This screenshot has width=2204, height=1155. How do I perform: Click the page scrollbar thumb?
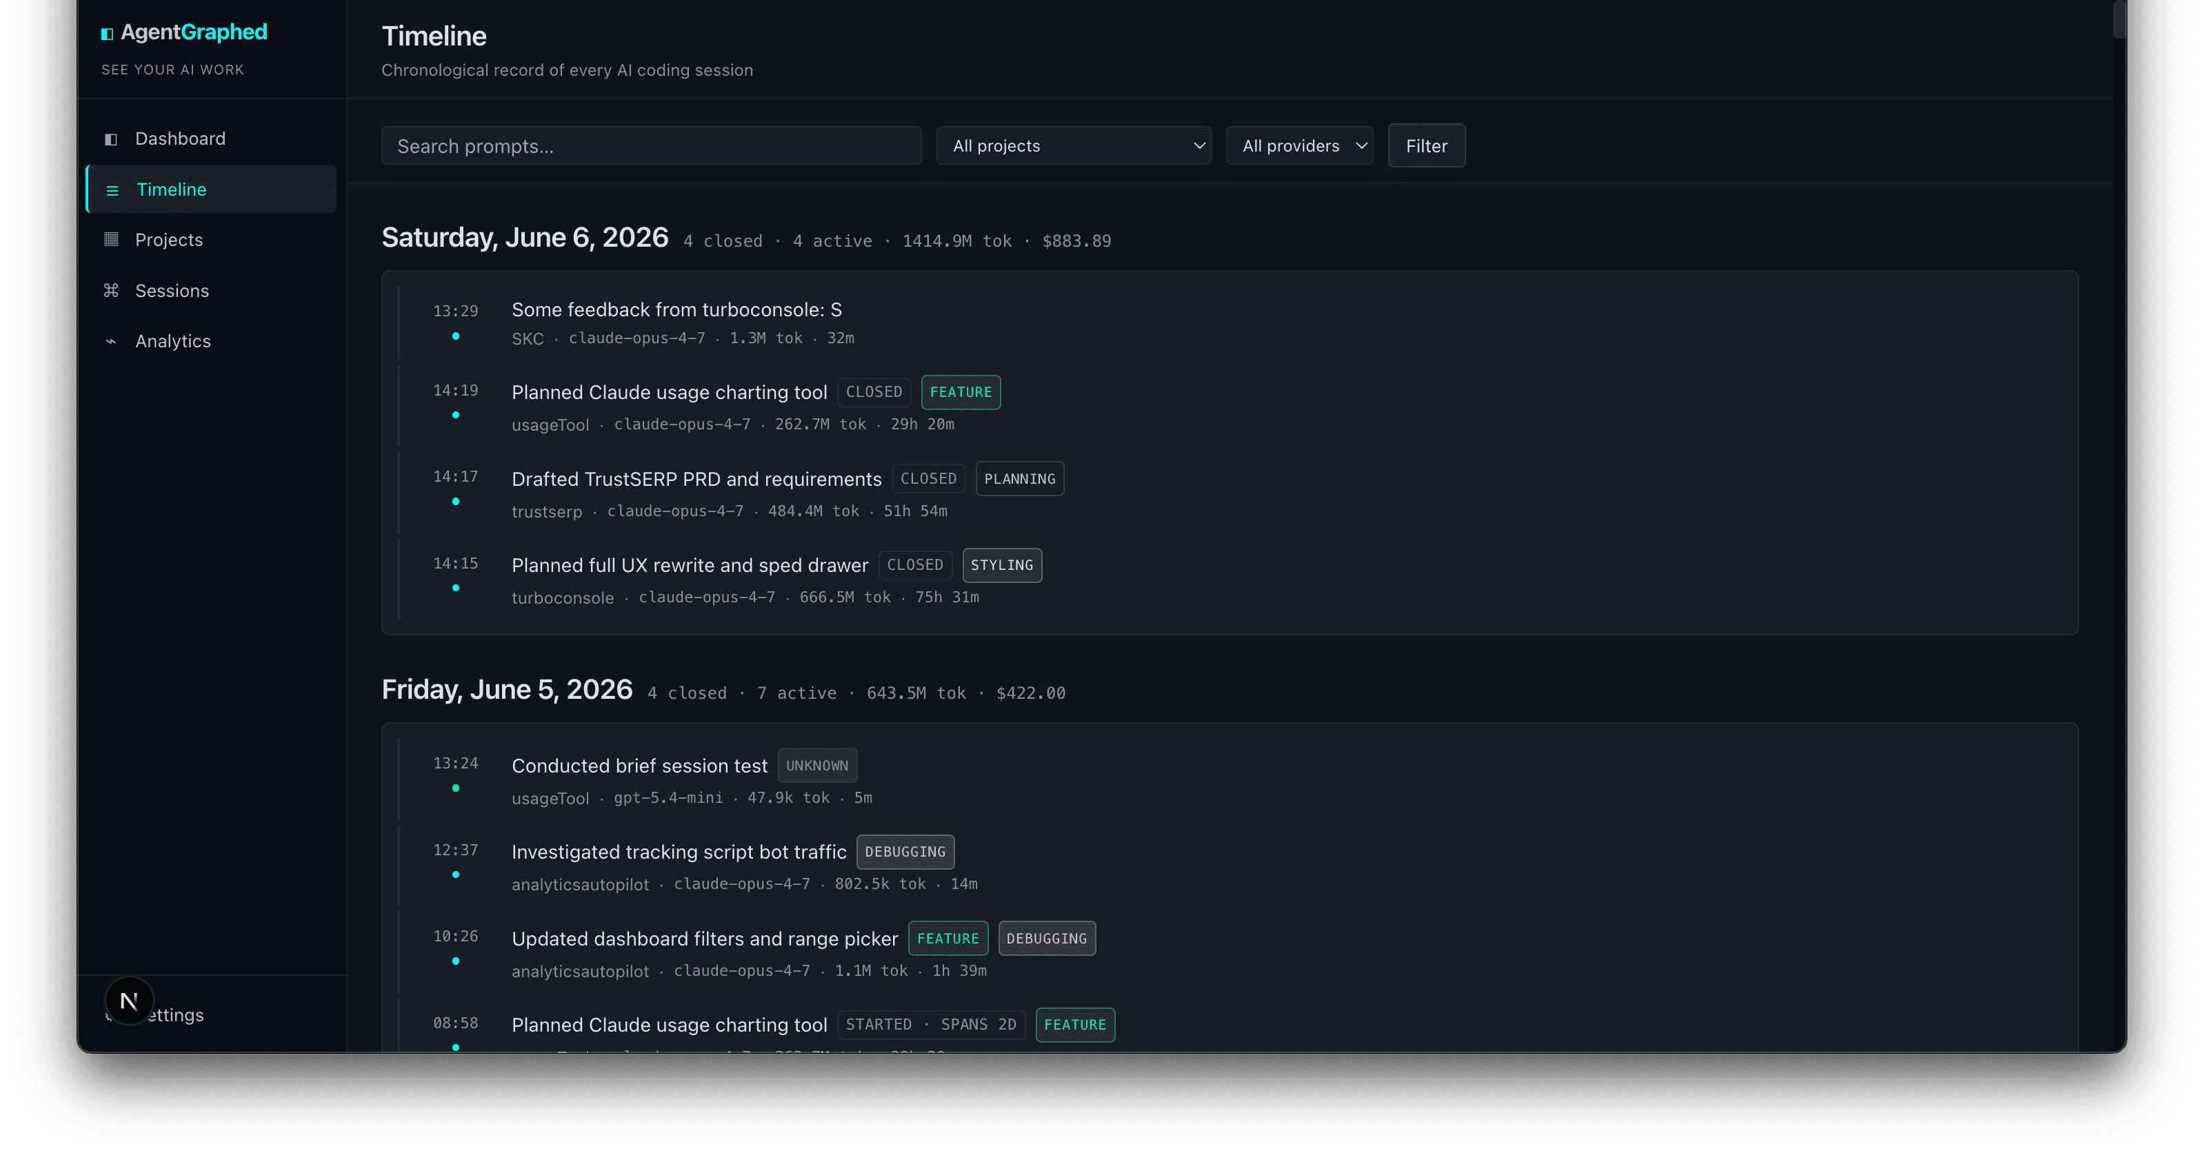tap(2119, 19)
